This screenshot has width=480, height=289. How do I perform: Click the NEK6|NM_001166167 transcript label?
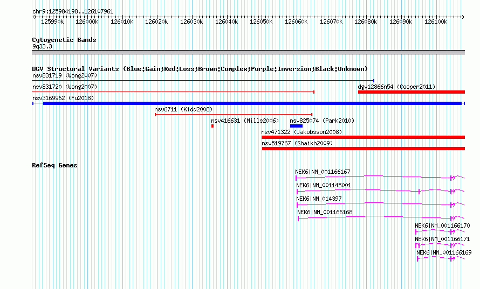pyautogui.click(x=323, y=172)
